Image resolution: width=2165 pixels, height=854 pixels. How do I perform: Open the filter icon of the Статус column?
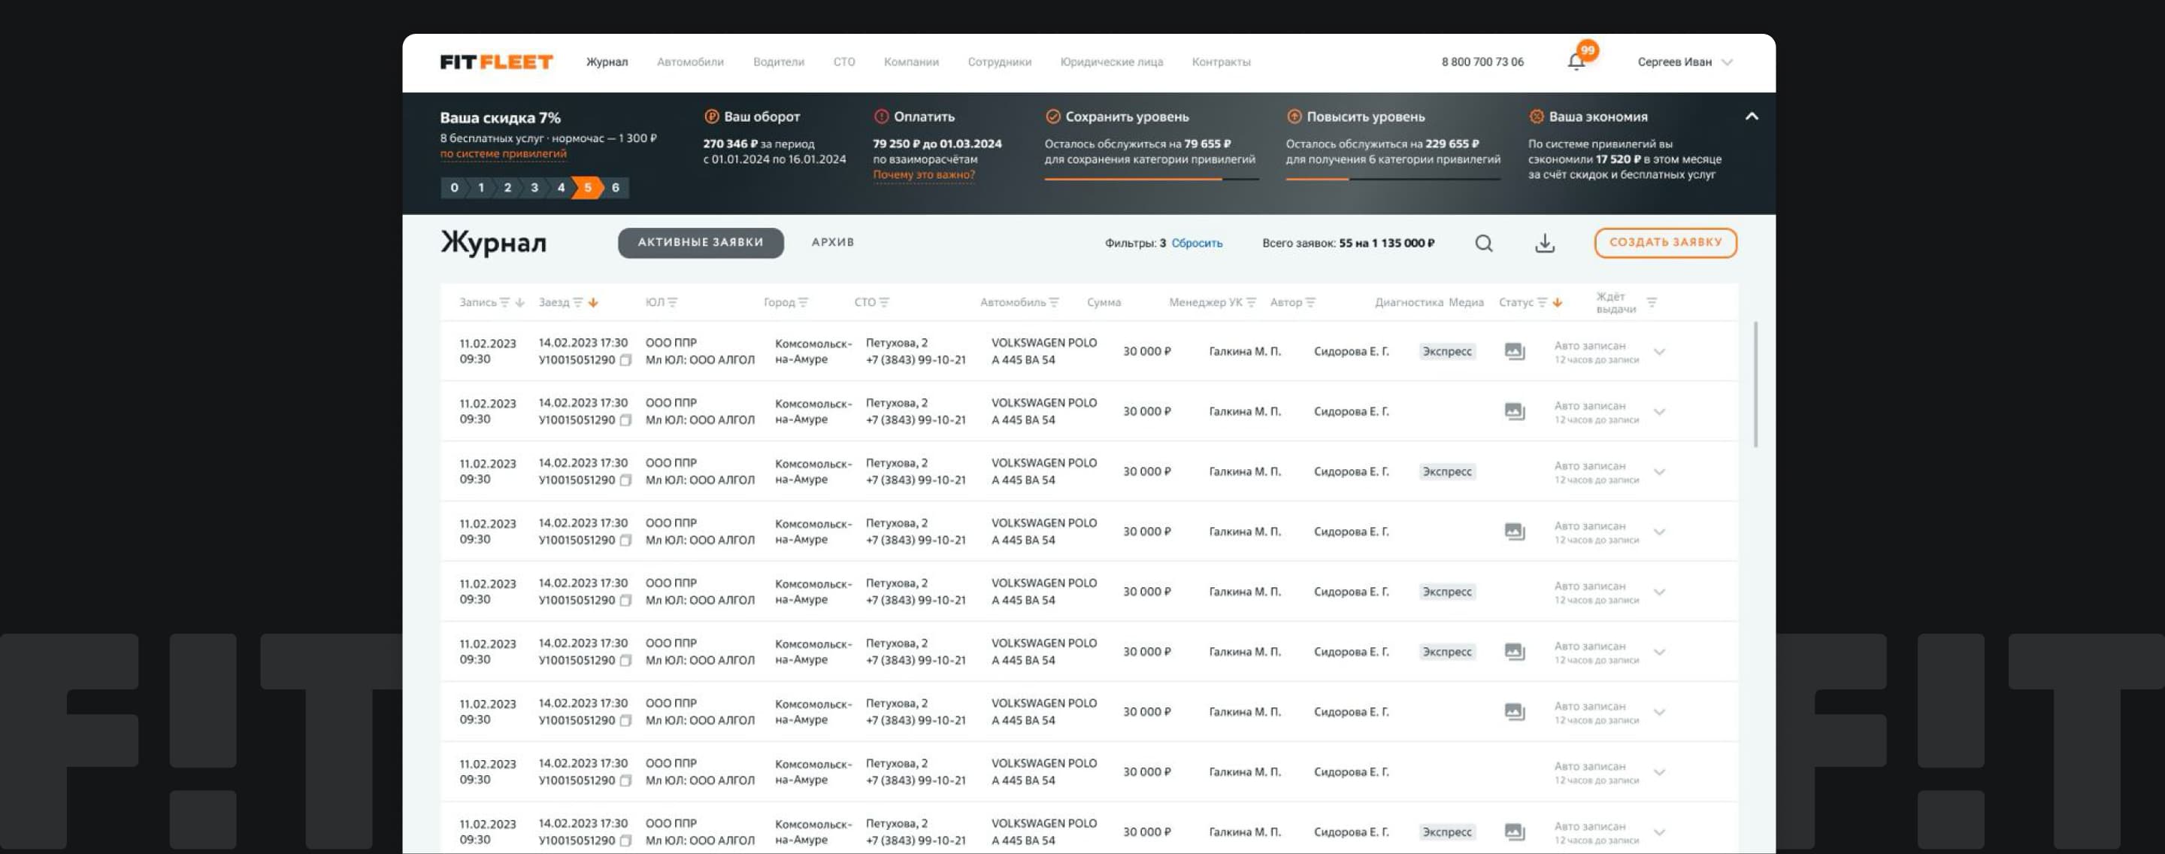pyautogui.click(x=1541, y=303)
